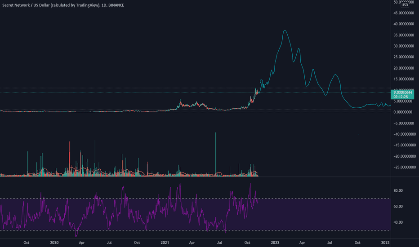Click the Oct label just before 2021
Image resolution: width=419 pixels, height=247 pixels.
tap(137, 243)
